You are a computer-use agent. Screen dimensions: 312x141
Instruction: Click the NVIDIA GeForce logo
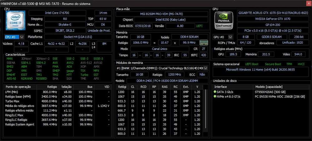click(x=224, y=20)
